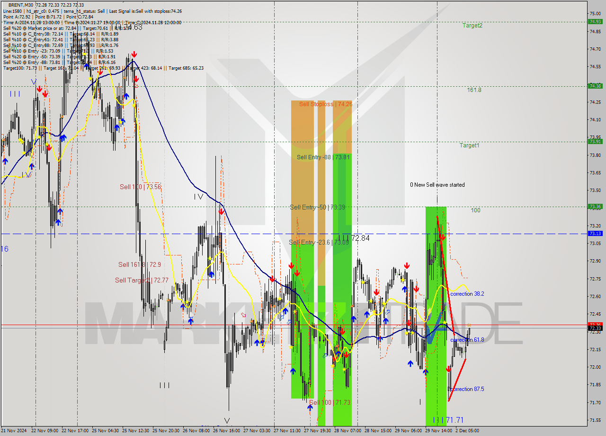This screenshot has height=436, width=606.
Task: Click 74.10 on the price axis
Action: (x=595, y=119)
